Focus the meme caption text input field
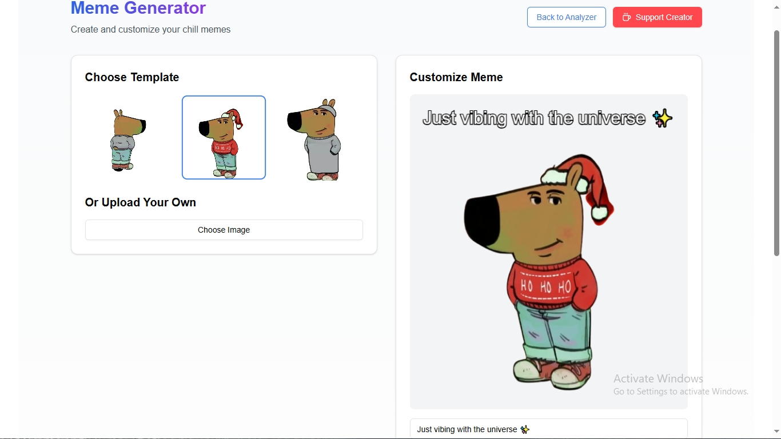Viewport: 781px width, 439px height. pos(549,429)
